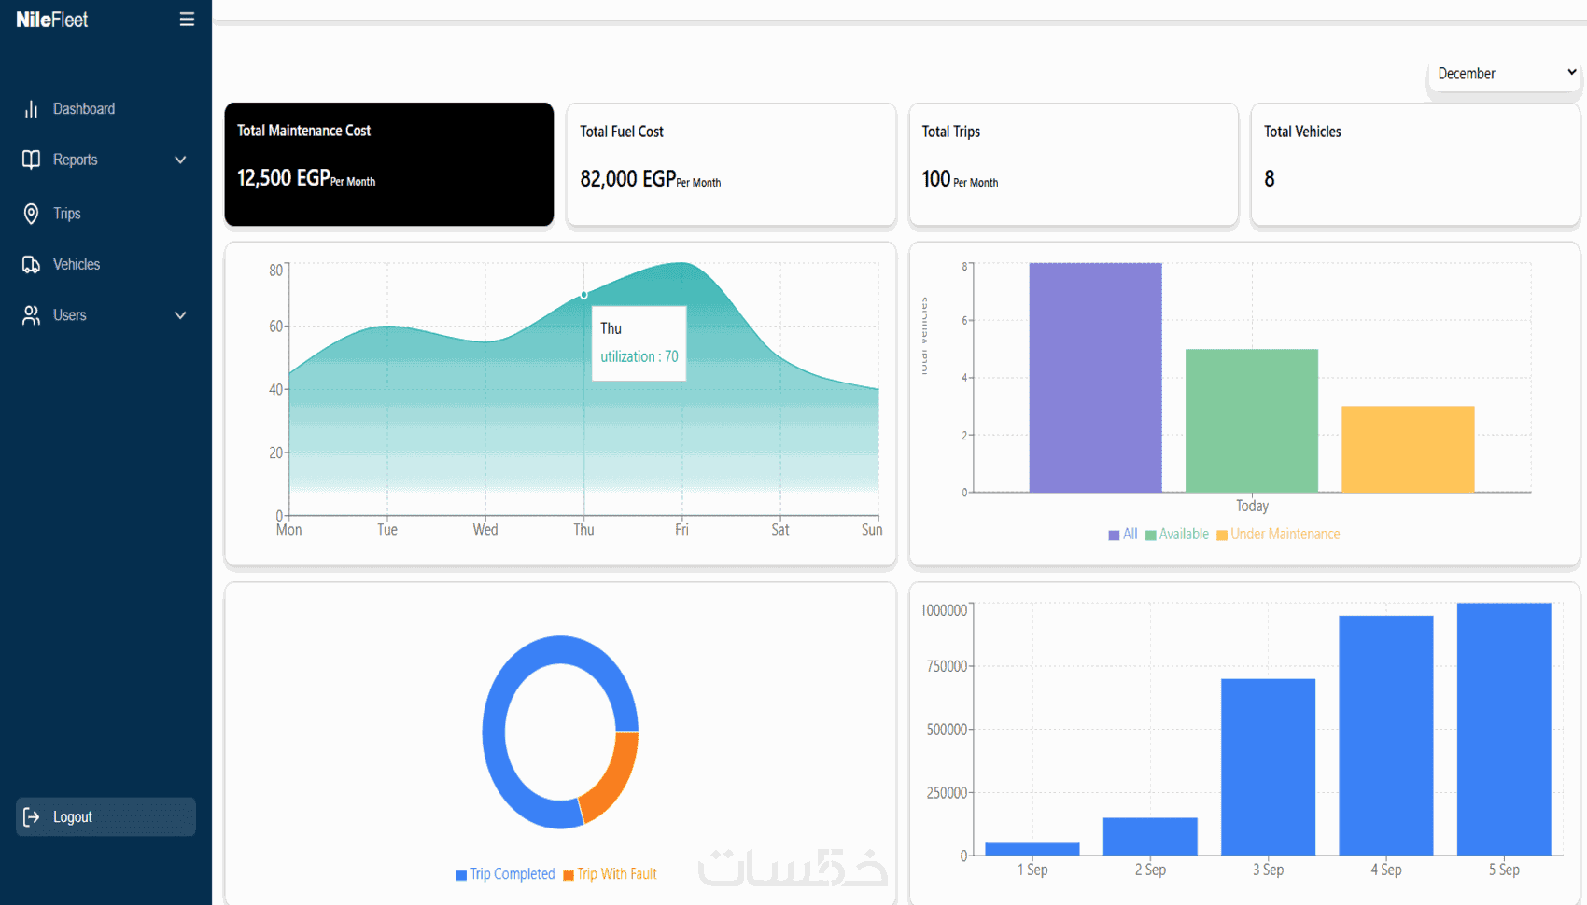Click the Dashboard bar-chart icon
This screenshot has height=905, width=1587.
tap(31, 109)
